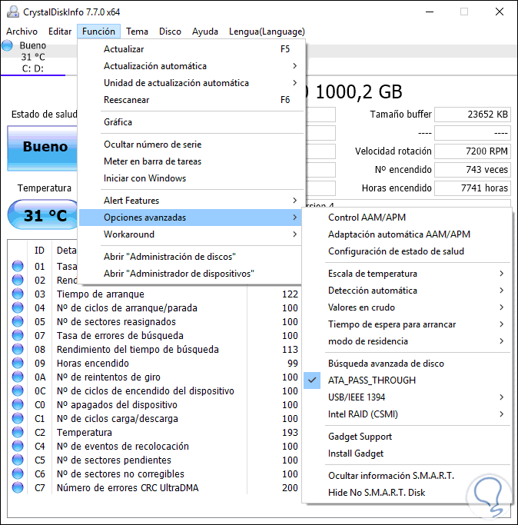Expand USB/IEEE 1394 submenu
The image size is (518, 525).
[407, 397]
